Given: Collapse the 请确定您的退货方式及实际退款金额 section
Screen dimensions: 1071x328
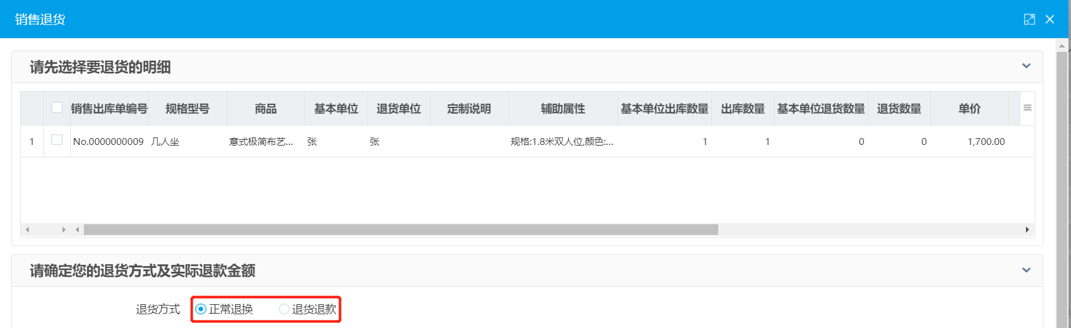Looking at the screenshot, I should [1026, 270].
